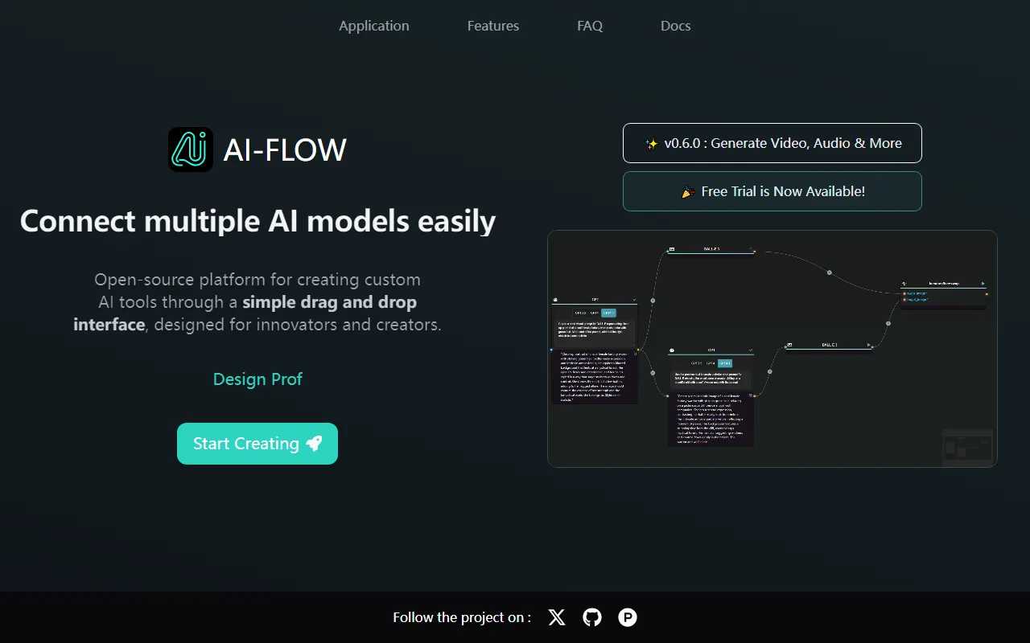Click the robot icon on the upper GPT node

pyautogui.click(x=554, y=300)
